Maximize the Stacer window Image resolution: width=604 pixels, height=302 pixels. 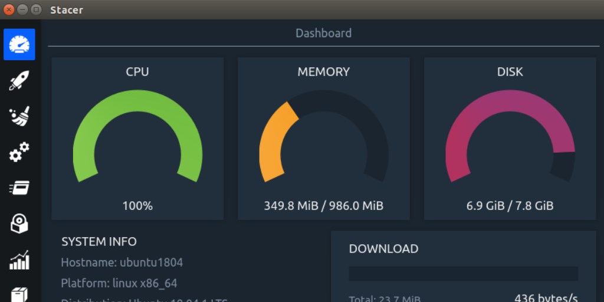(36, 9)
